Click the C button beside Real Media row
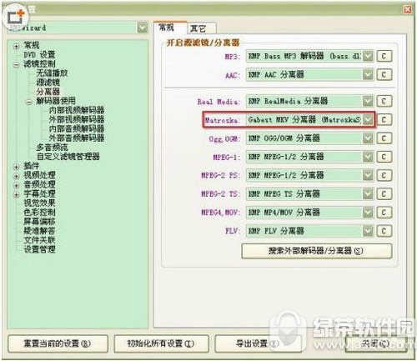Image resolution: width=417 pixels, height=361 pixels. (384, 101)
